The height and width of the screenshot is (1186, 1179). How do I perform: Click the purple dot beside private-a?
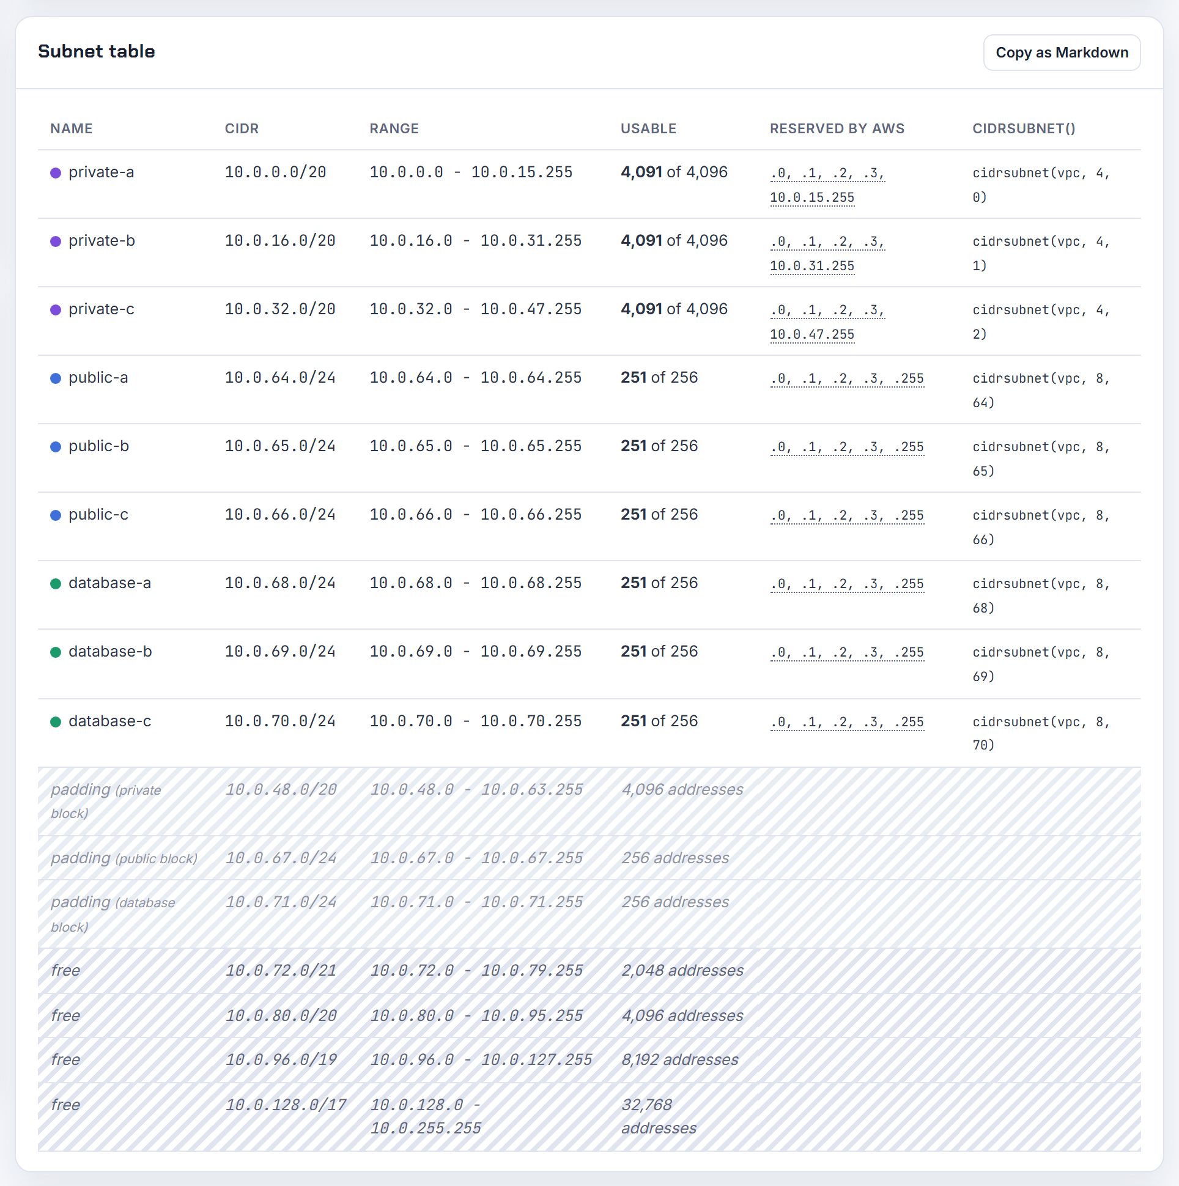coord(55,173)
